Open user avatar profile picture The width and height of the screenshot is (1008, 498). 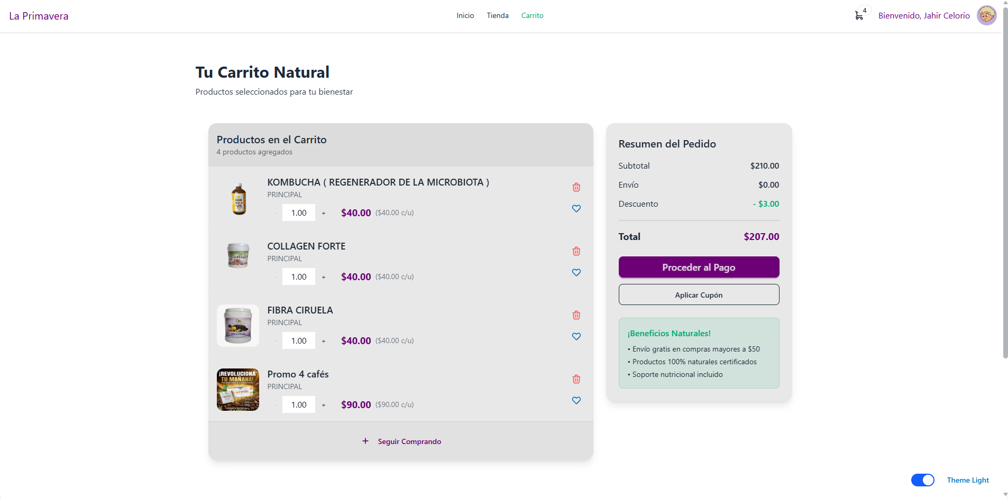[986, 16]
